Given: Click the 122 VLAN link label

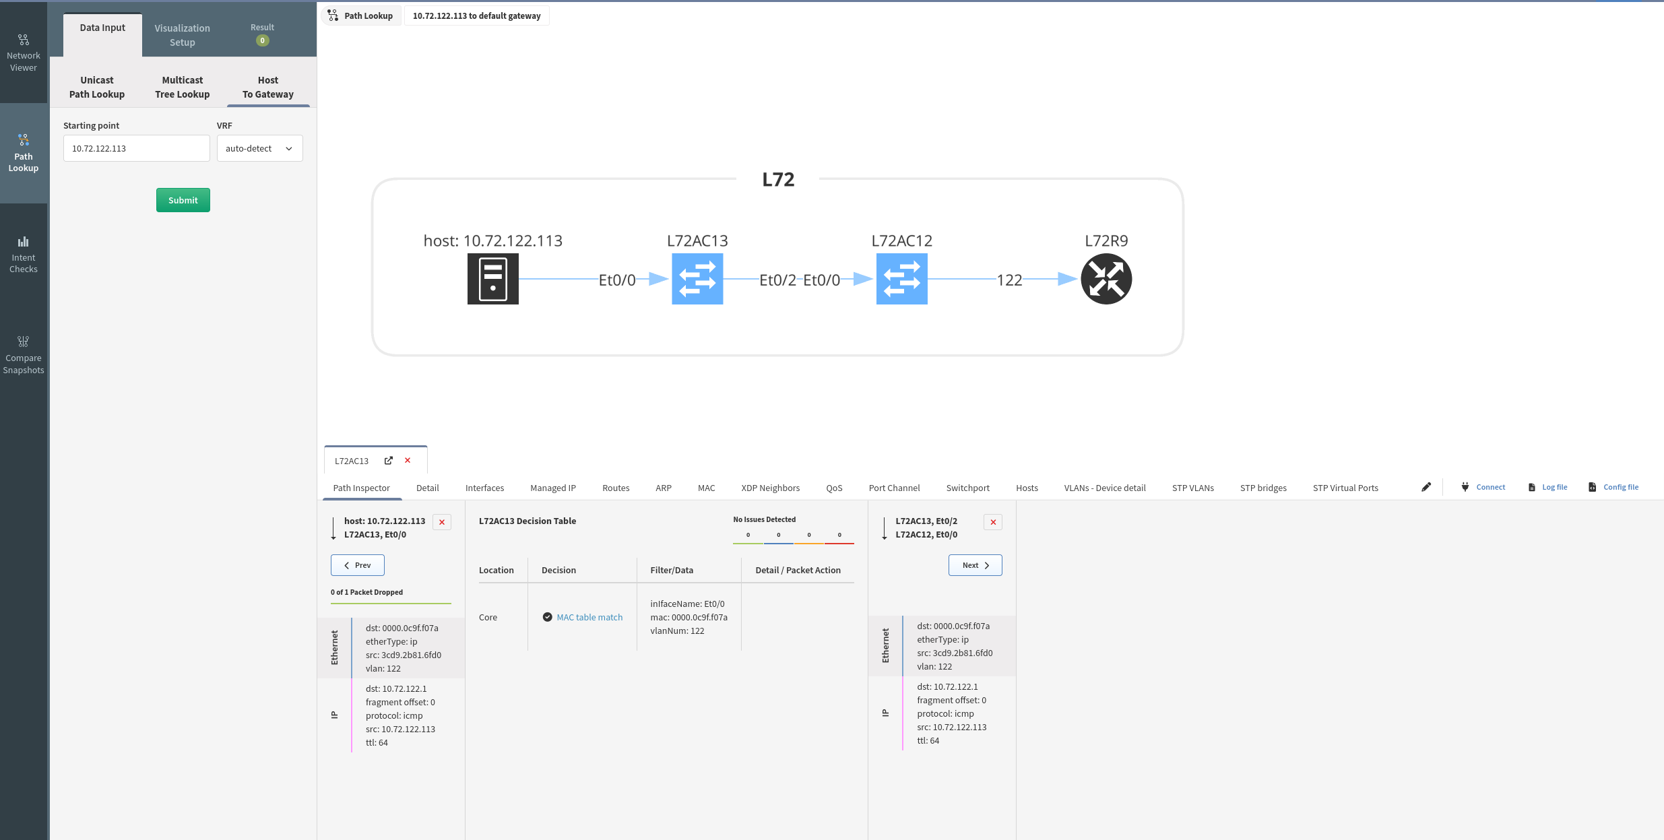Looking at the screenshot, I should pos(1009,280).
